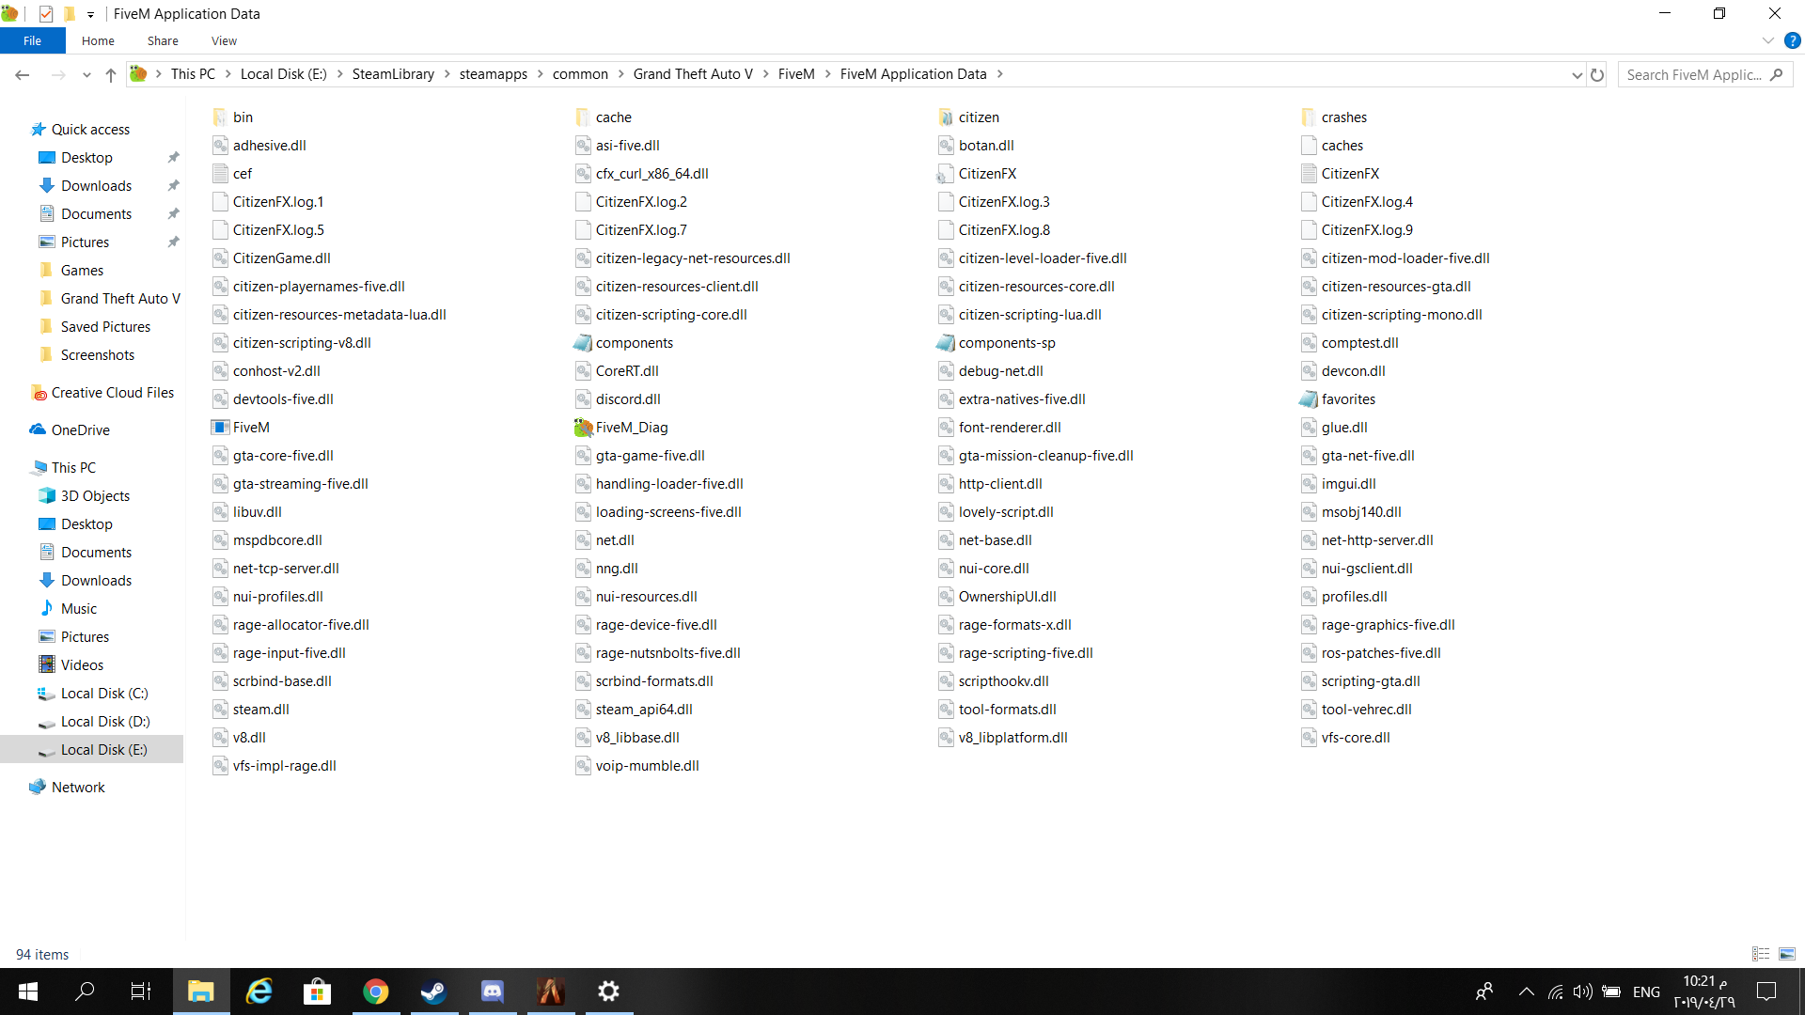Navigate to steamapps in the breadcrumb
Screen dimensions: 1805x1015
point(493,74)
